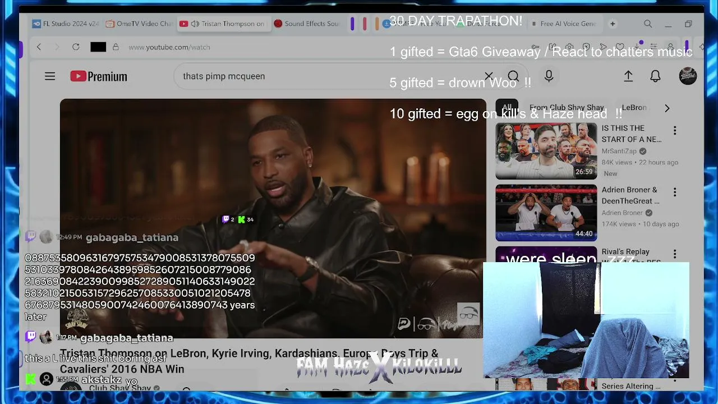View site info via address bar lock icon
Screen dimensions: 718x404
click(x=116, y=47)
